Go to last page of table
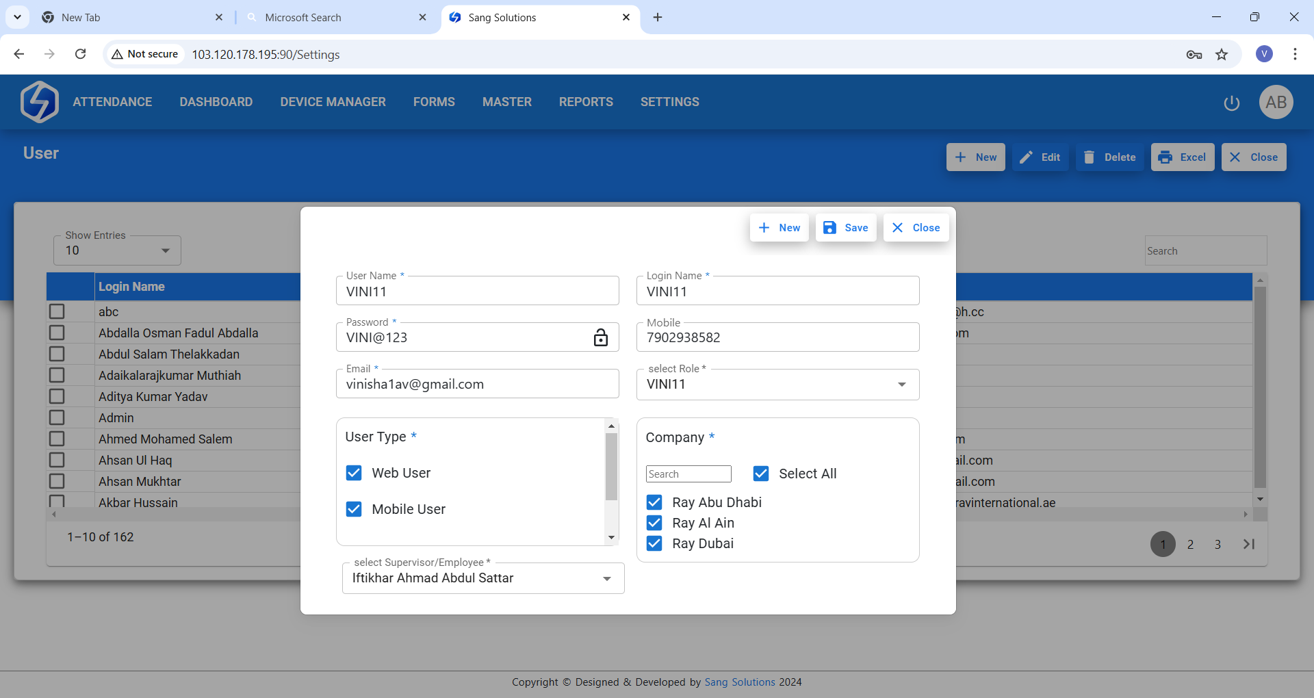Image resolution: width=1314 pixels, height=698 pixels. pos(1249,544)
